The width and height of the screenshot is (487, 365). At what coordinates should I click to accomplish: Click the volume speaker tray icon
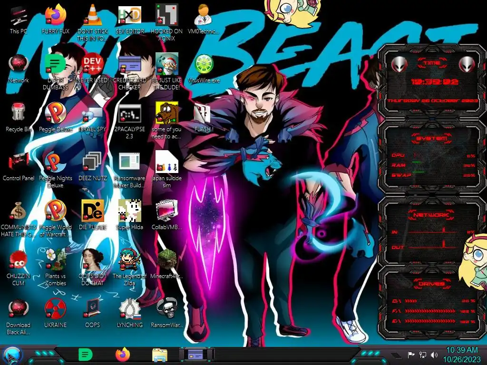tap(434, 355)
